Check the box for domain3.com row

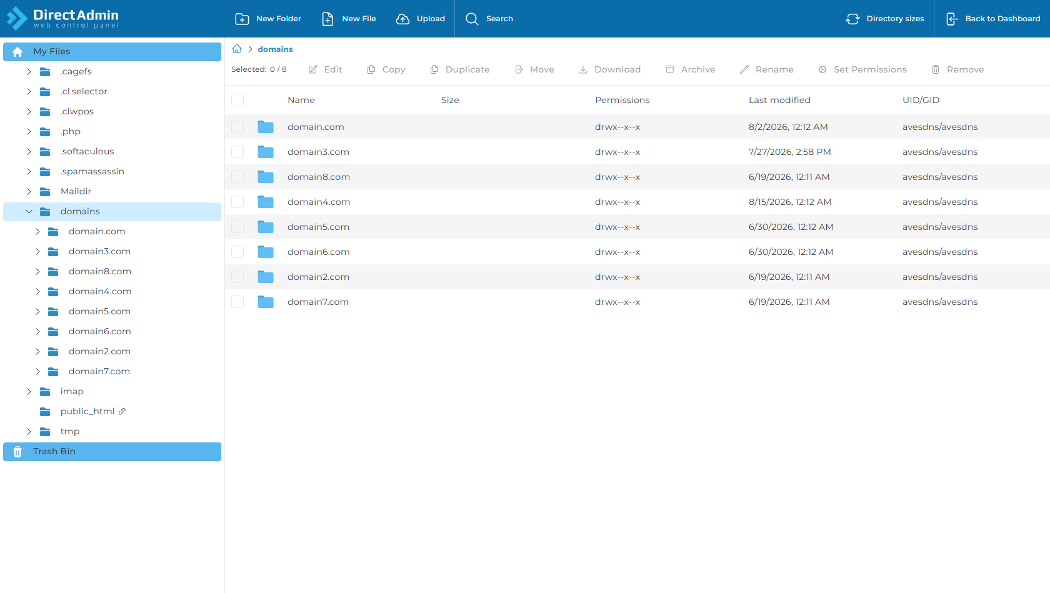237,152
